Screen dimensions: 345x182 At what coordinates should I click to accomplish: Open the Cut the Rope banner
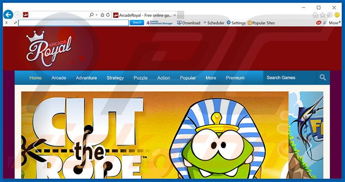155,135
